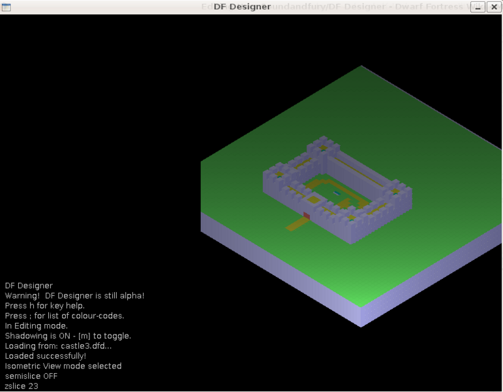The width and height of the screenshot is (503, 392).
Task: Click 'Warning! DF Designer is still alpha!' text
Action: [x=74, y=295]
